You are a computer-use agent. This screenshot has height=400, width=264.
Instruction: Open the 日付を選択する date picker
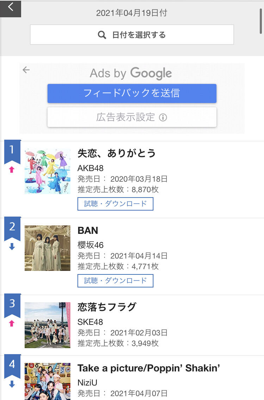pyautogui.click(x=132, y=35)
